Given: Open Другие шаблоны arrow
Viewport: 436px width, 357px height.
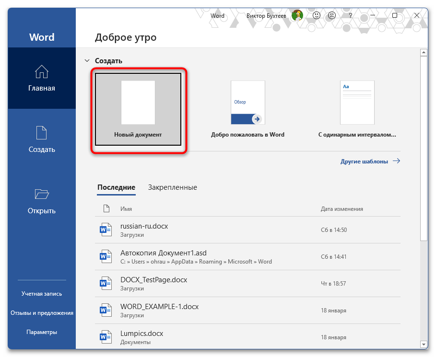Looking at the screenshot, I should [x=397, y=161].
